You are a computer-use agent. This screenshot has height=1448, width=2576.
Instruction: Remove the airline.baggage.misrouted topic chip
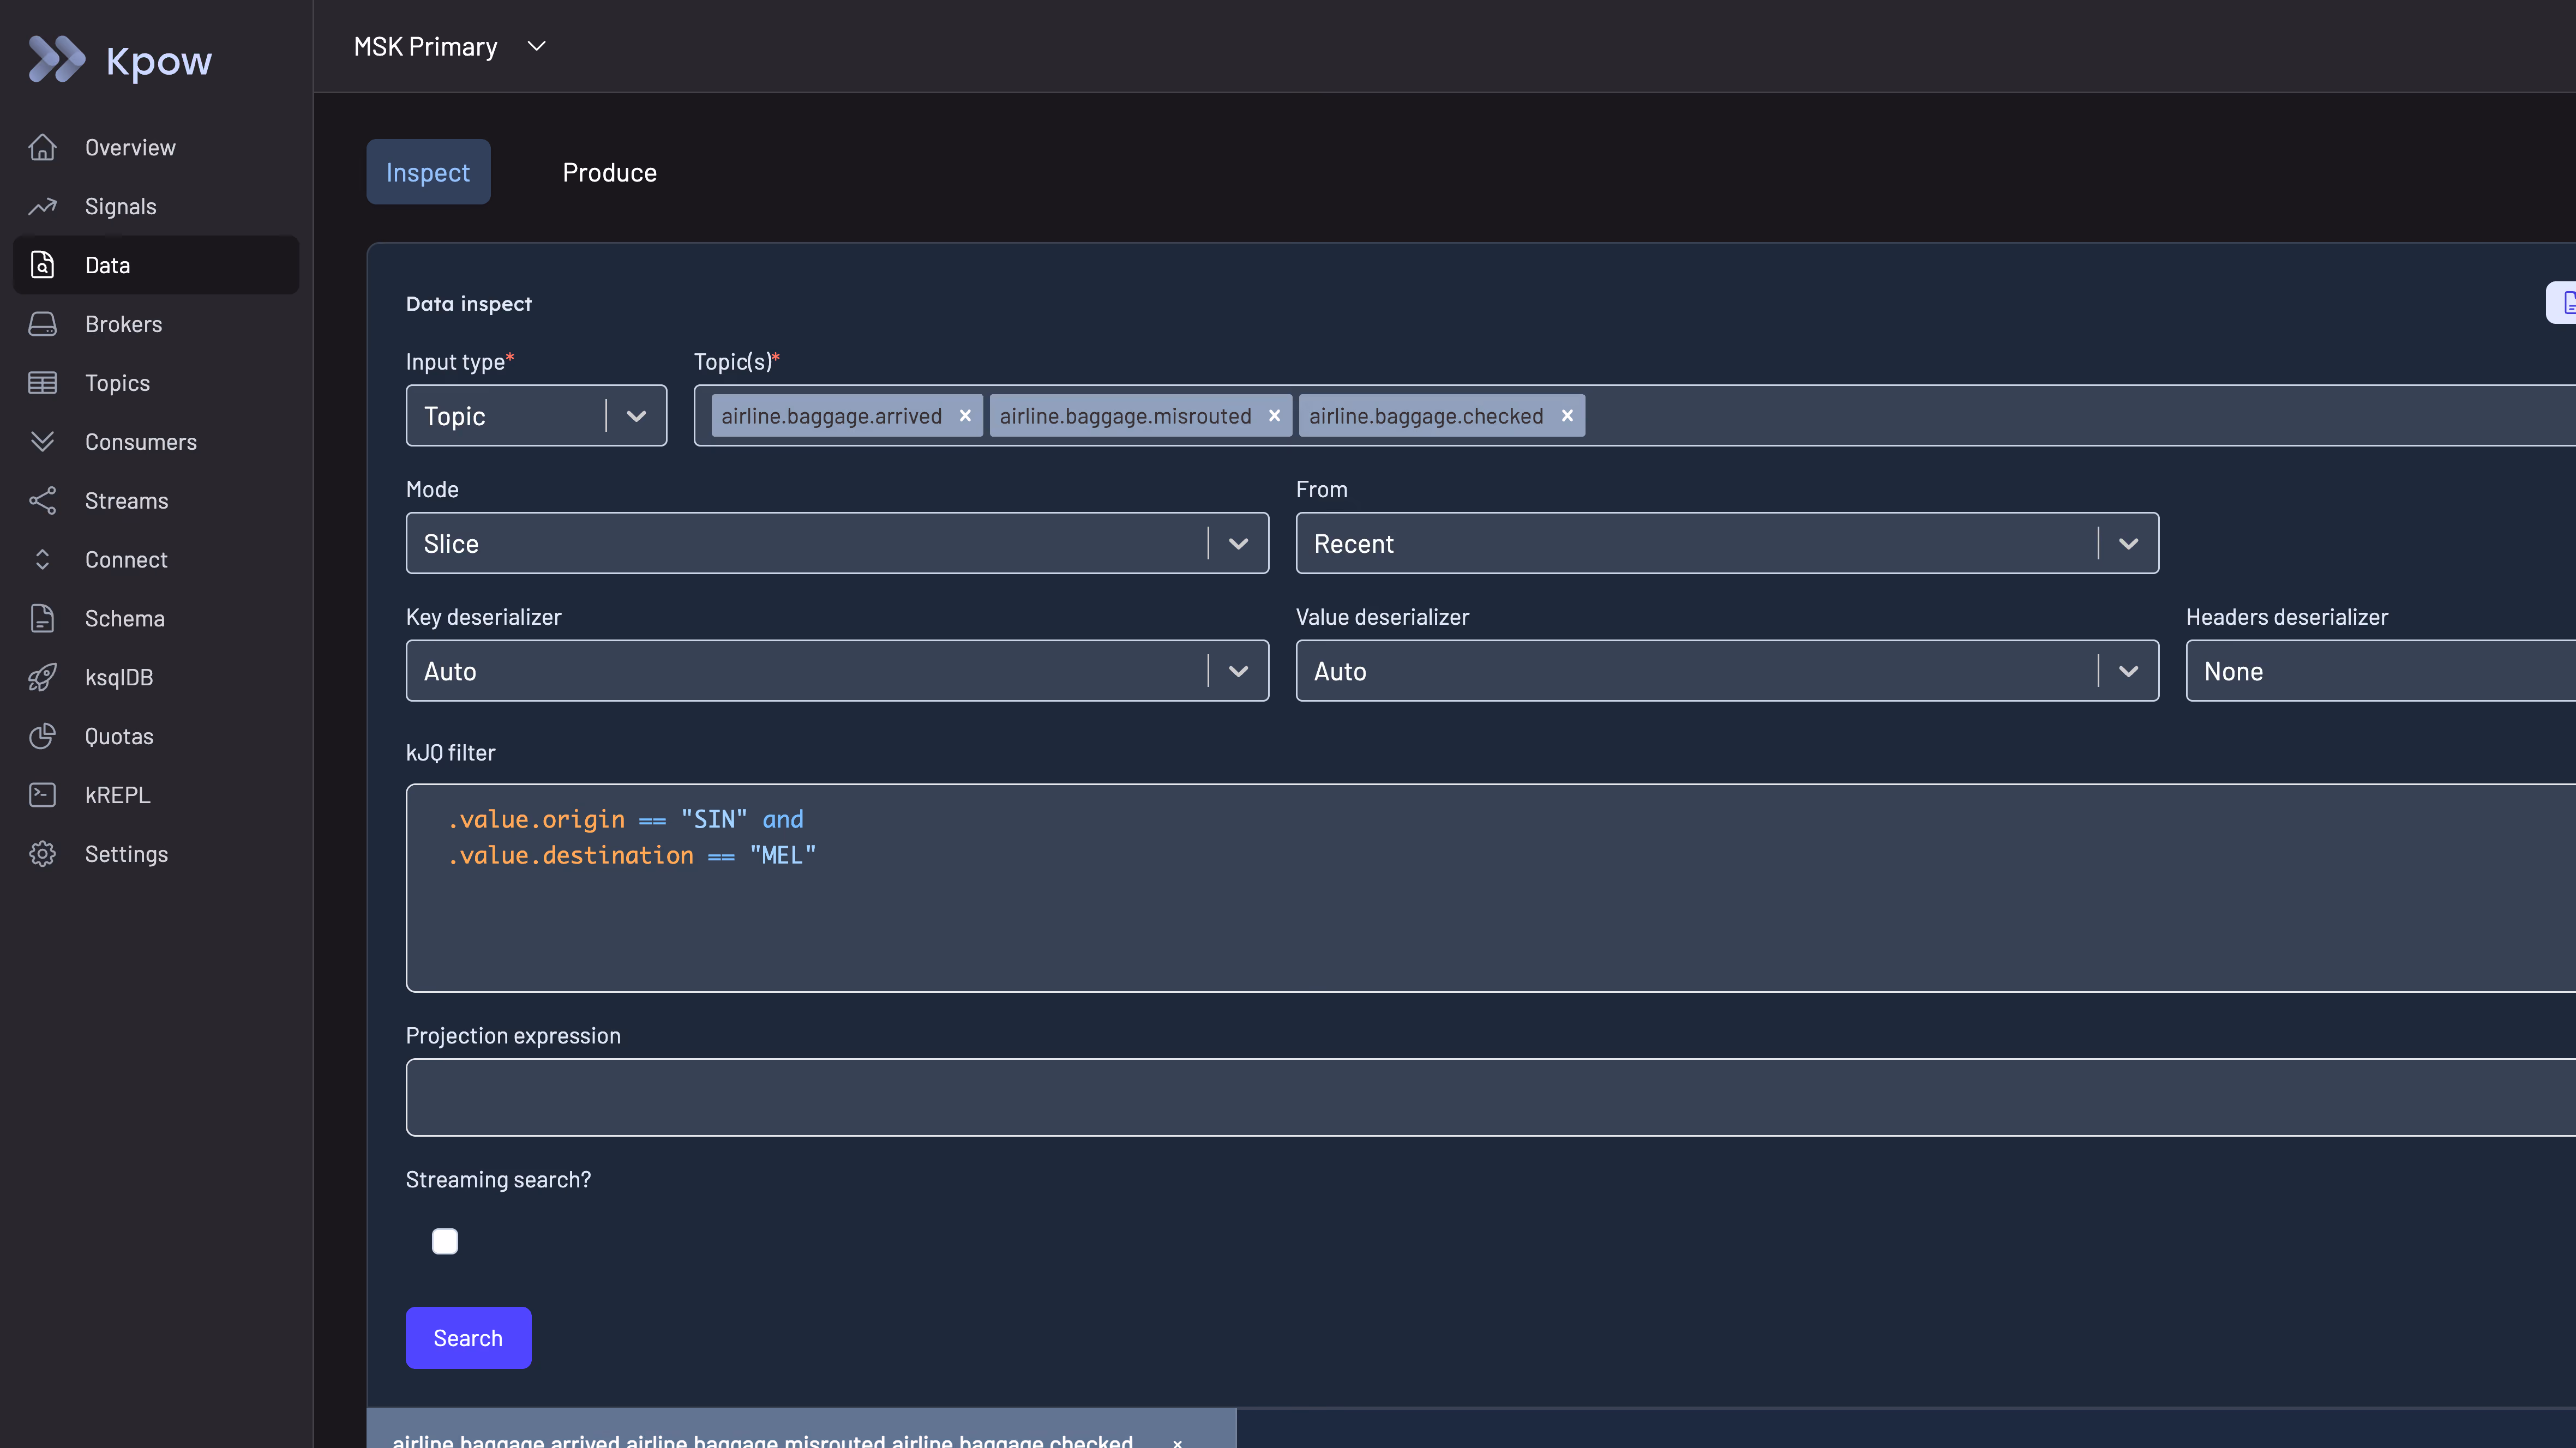1274,416
